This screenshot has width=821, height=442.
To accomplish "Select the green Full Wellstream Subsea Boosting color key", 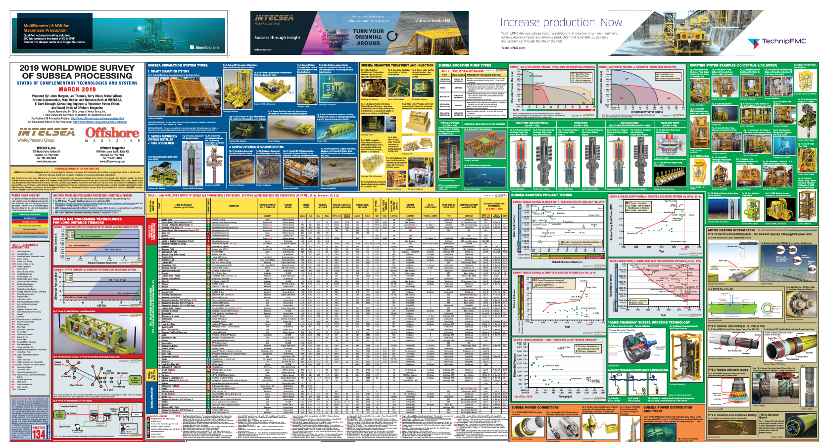I will tap(30, 215).
